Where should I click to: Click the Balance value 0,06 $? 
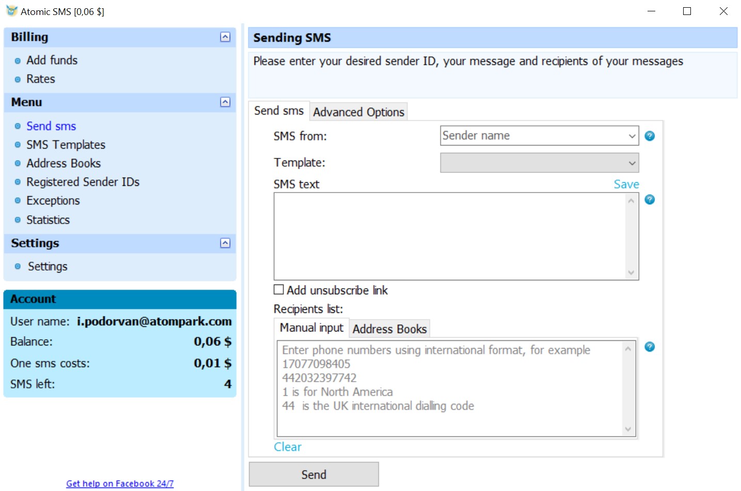(x=213, y=341)
